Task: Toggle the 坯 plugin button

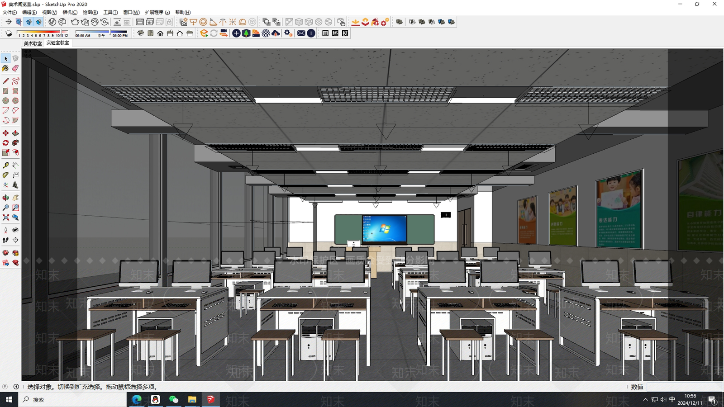Action: pyautogui.click(x=335, y=33)
